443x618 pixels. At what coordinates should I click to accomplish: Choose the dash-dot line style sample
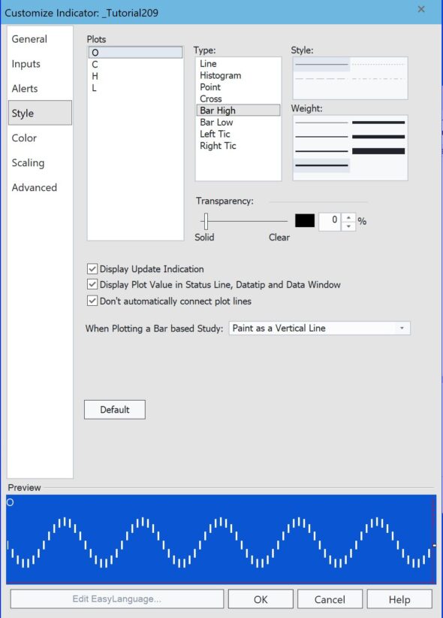pyautogui.click(x=378, y=78)
